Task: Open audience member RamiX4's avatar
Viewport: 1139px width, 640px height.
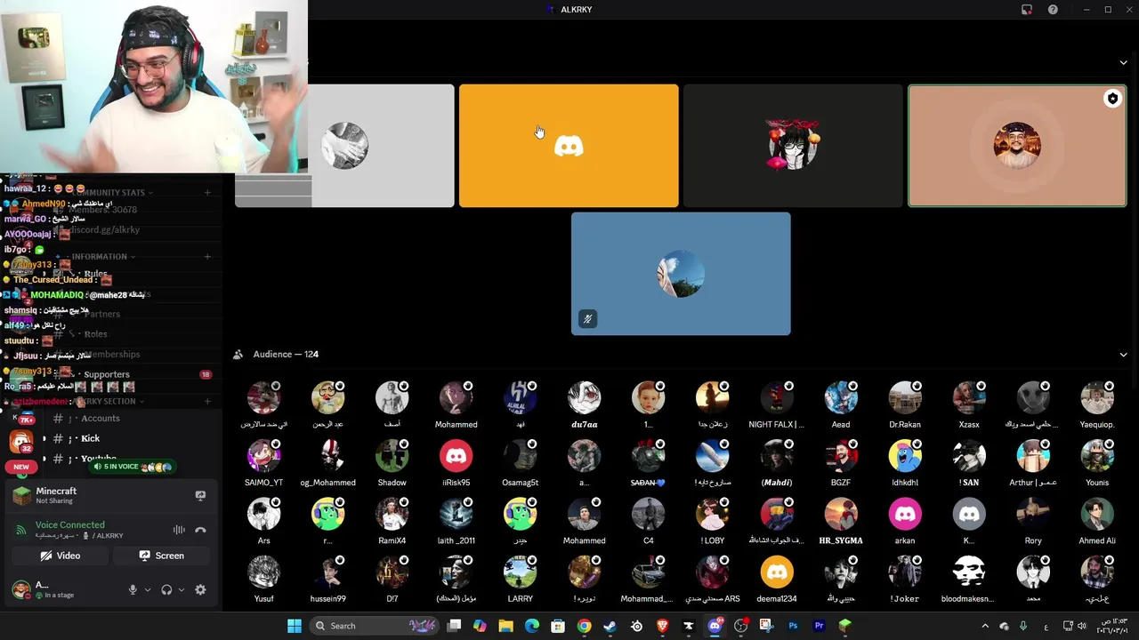Action: click(x=392, y=514)
